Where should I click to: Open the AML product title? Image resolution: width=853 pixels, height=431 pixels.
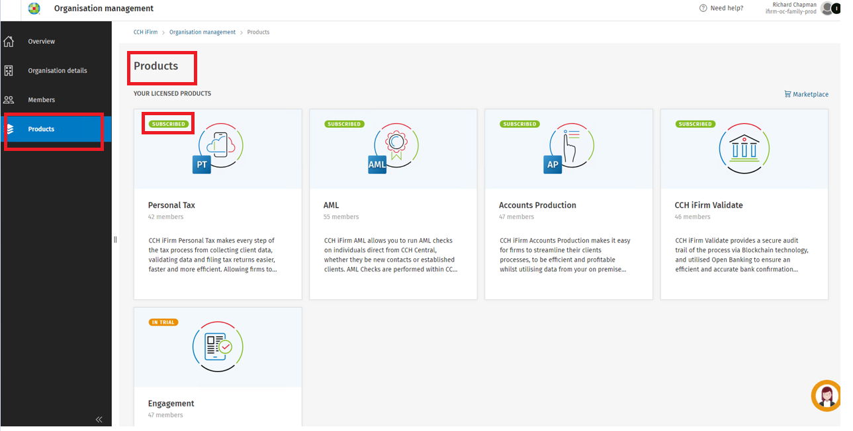[x=332, y=205]
